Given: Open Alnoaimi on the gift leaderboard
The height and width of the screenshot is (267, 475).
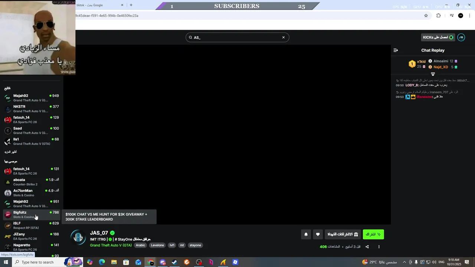Looking at the screenshot, I should (x=441, y=61).
